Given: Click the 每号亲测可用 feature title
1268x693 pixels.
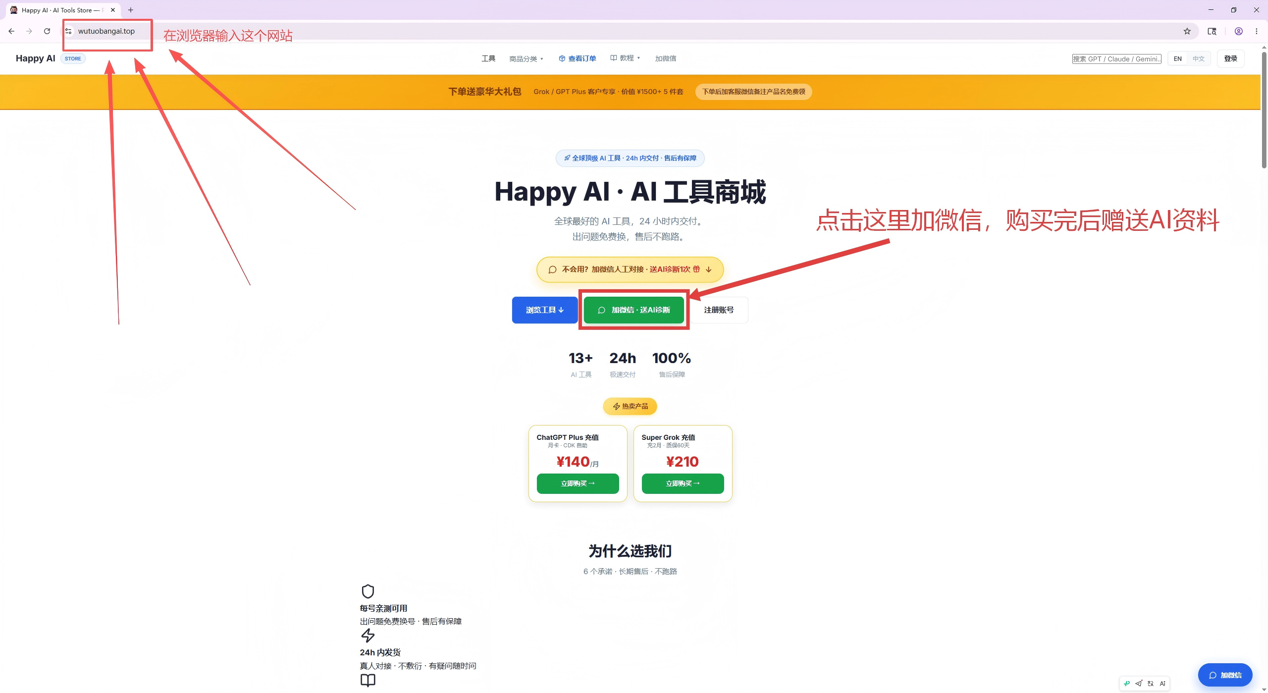Looking at the screenshot, I should click(383, 608).
